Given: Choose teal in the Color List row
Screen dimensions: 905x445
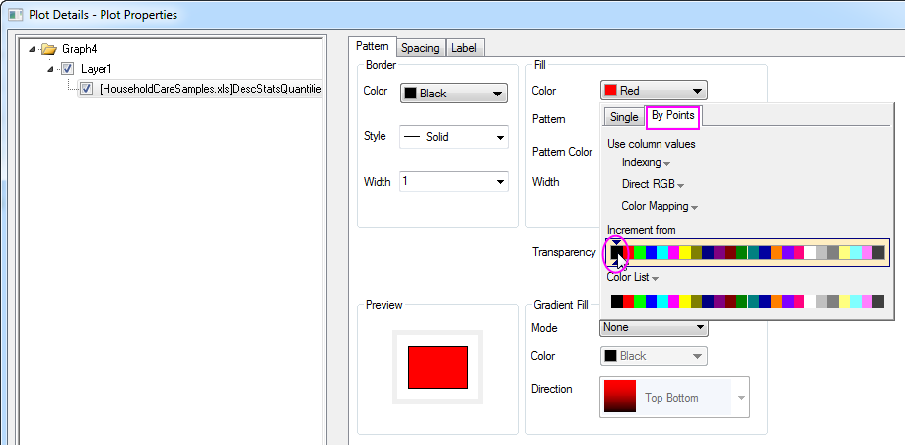Looking at the screenshot, I should point(753,301).
